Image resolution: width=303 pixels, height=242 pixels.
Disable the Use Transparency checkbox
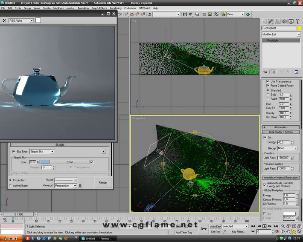[268, 81]
